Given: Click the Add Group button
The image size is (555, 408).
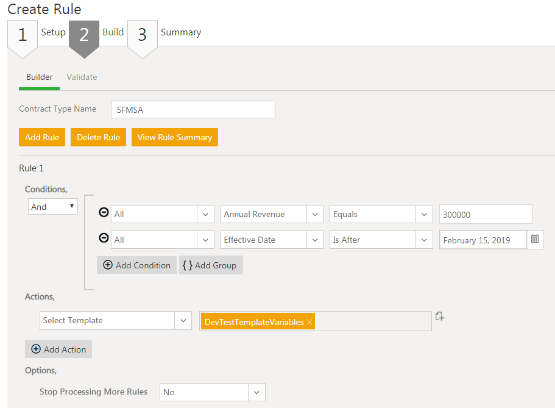Looking at the screenshot, I should [211, 265].
